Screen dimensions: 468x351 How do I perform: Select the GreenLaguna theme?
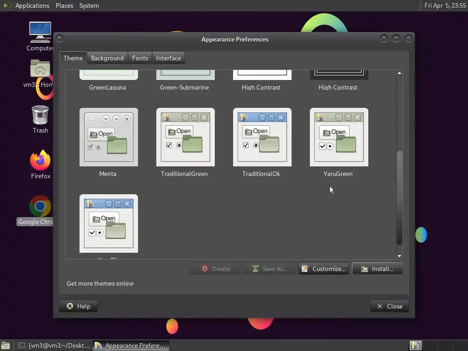[109, 80]
